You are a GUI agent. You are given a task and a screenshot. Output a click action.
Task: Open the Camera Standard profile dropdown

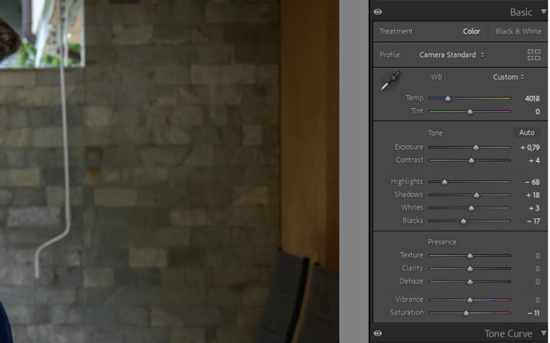452,54
